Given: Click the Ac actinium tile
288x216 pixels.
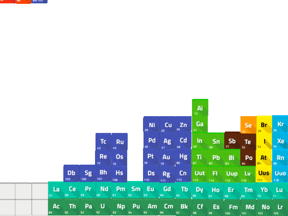Looking at the screenshot, I should coord(56,207).
